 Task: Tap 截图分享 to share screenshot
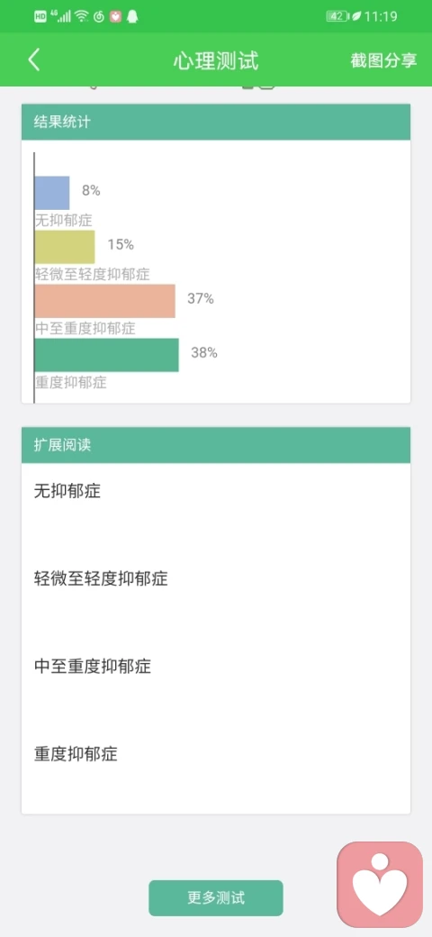click(x=383, y=60)
